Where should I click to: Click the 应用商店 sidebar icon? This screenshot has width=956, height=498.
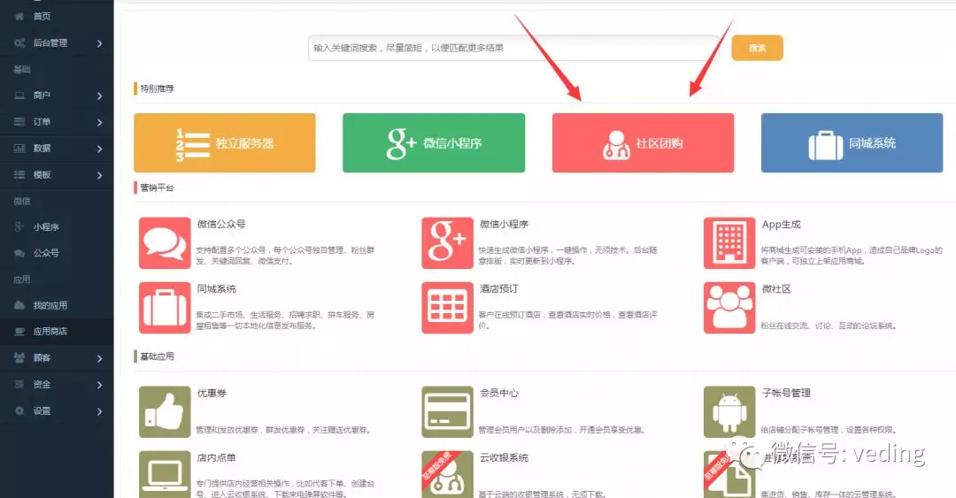19,332
